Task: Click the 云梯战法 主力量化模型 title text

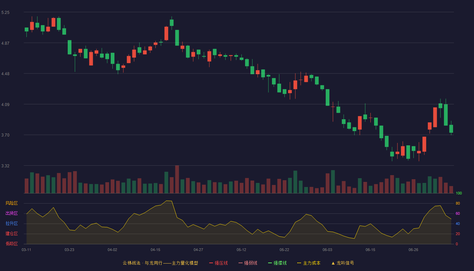Action: click(x=160, y=263)
